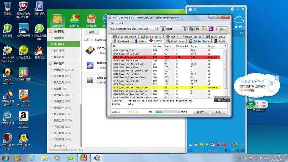Screen dimensions: 288x162
Task: Switch to the Random Access tab
Action: (x=190, y=37)
